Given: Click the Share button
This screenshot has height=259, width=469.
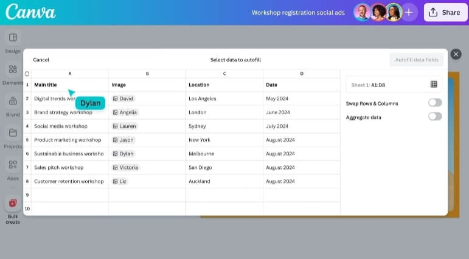Looking at the screenshot, I should pyautogui.click(x=445, y=12).
